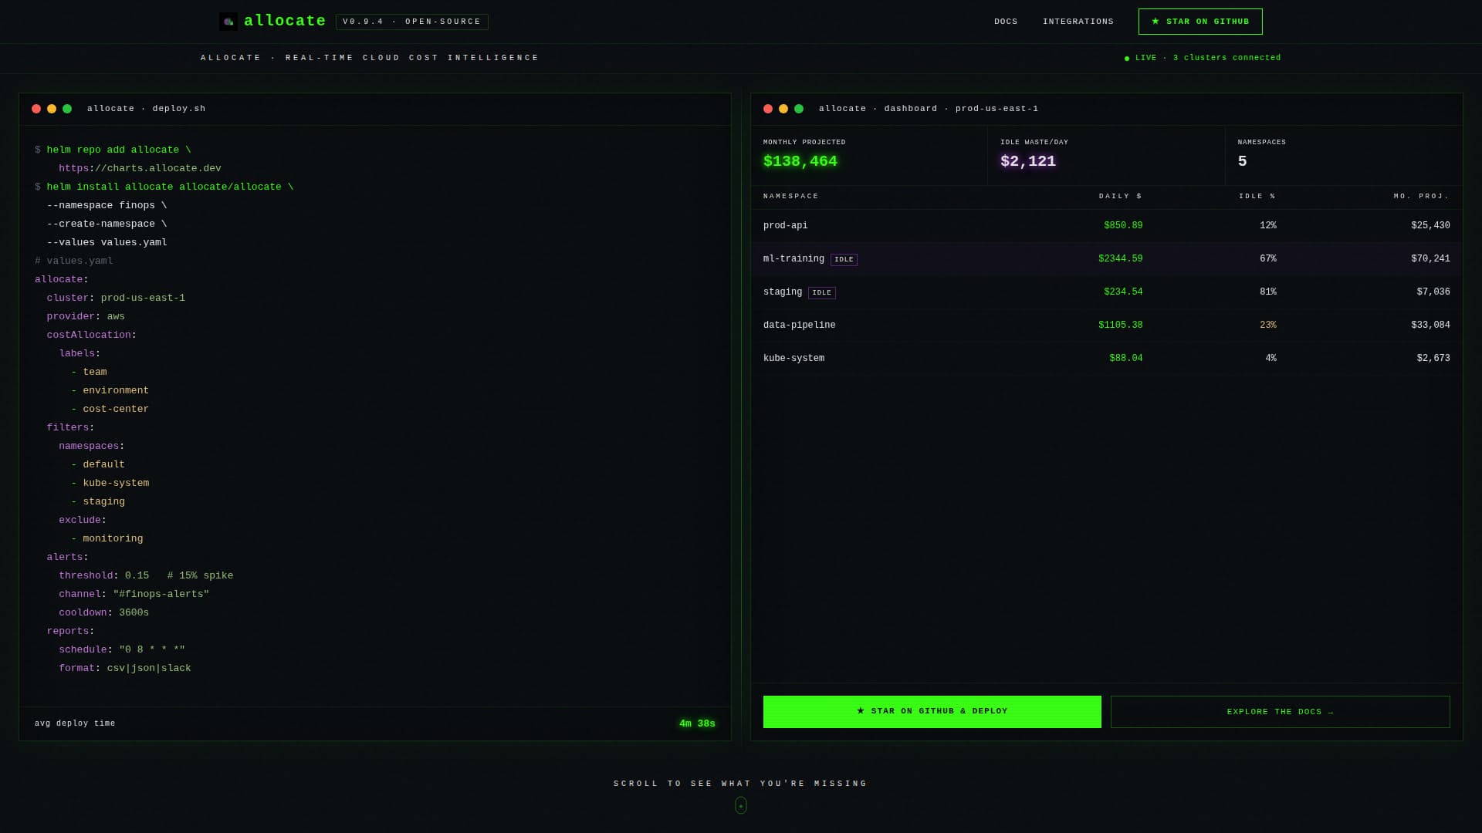Click the $33,084 monthly projection cell
1482x833 pixels.
pyautogui.click(x=1431, y=325)
